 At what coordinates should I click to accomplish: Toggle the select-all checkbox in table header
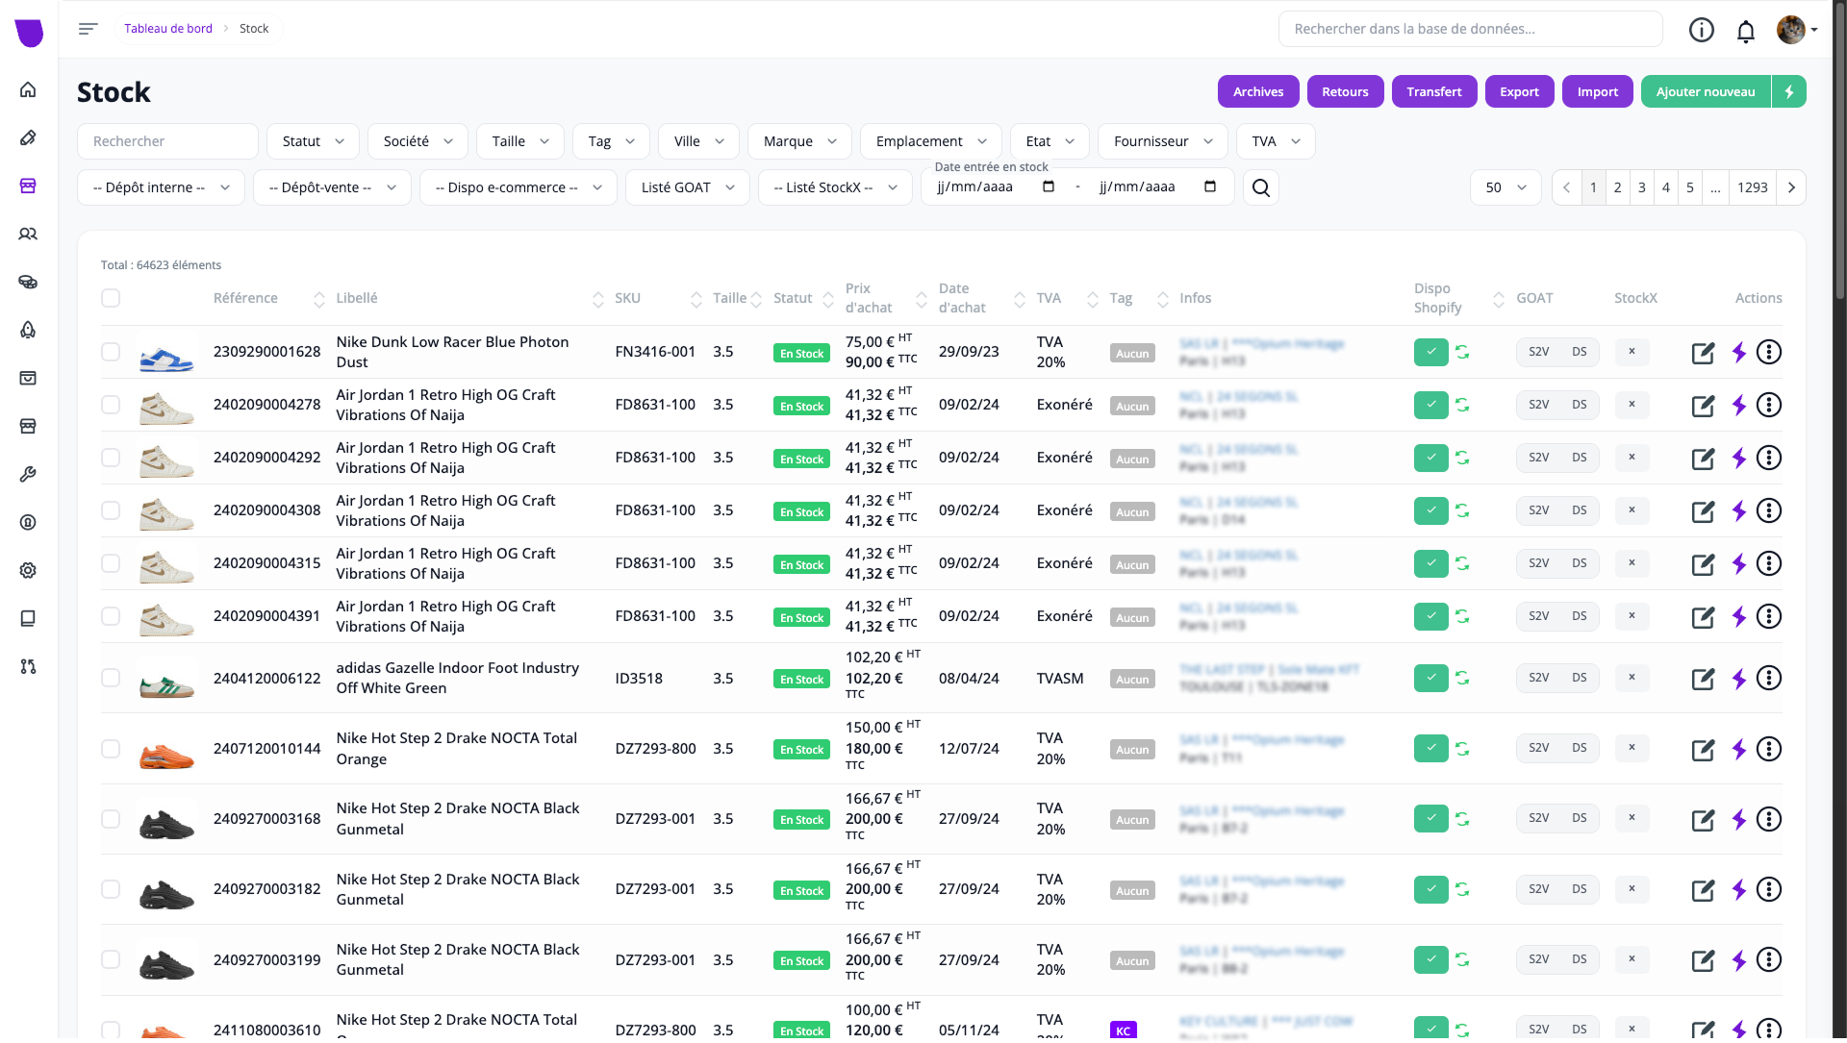111,298
